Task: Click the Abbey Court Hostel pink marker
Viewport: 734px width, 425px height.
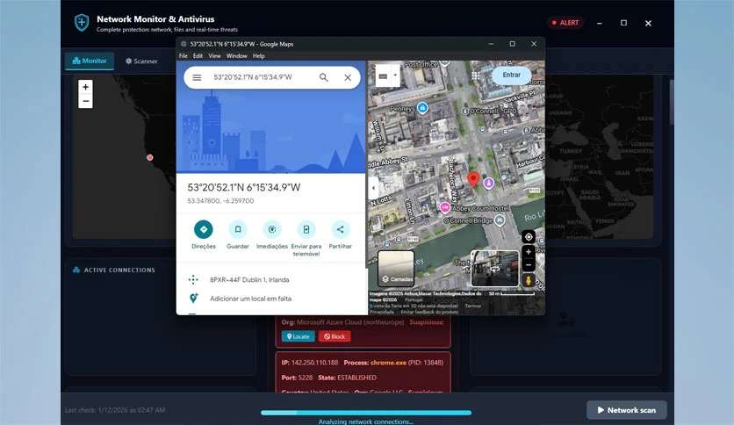Action: (445, 207)
